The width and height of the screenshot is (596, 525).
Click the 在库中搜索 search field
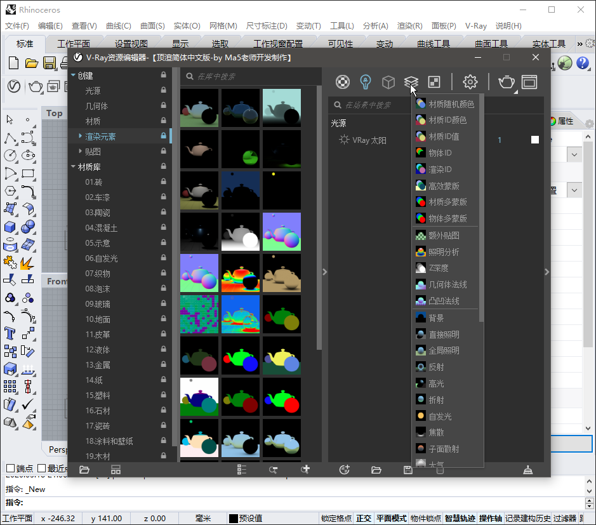(251, 76)
